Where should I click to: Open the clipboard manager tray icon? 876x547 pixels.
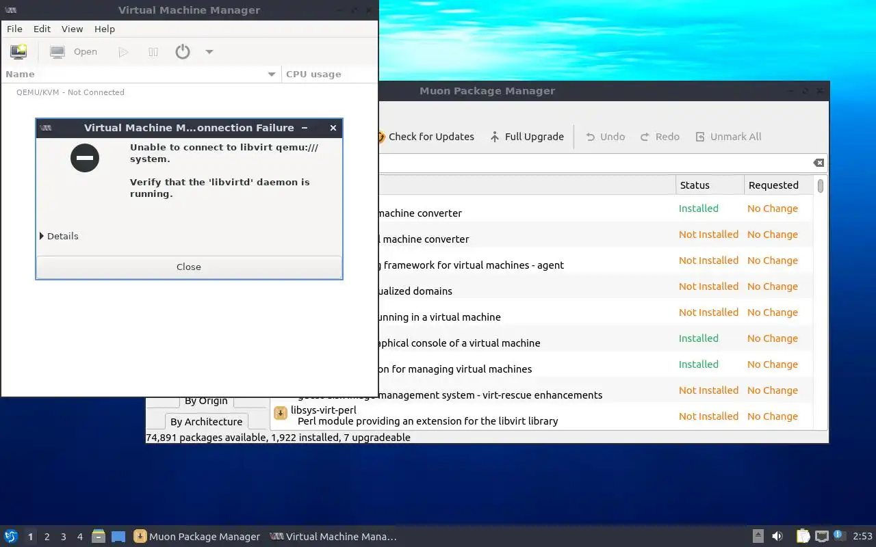coord(803,536)
